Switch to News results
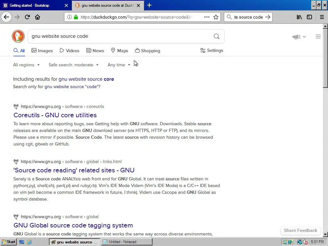328x246 pixels. pos(95,51)
